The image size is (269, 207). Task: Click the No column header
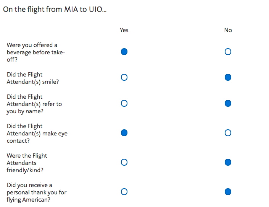[x=228, y=30]
